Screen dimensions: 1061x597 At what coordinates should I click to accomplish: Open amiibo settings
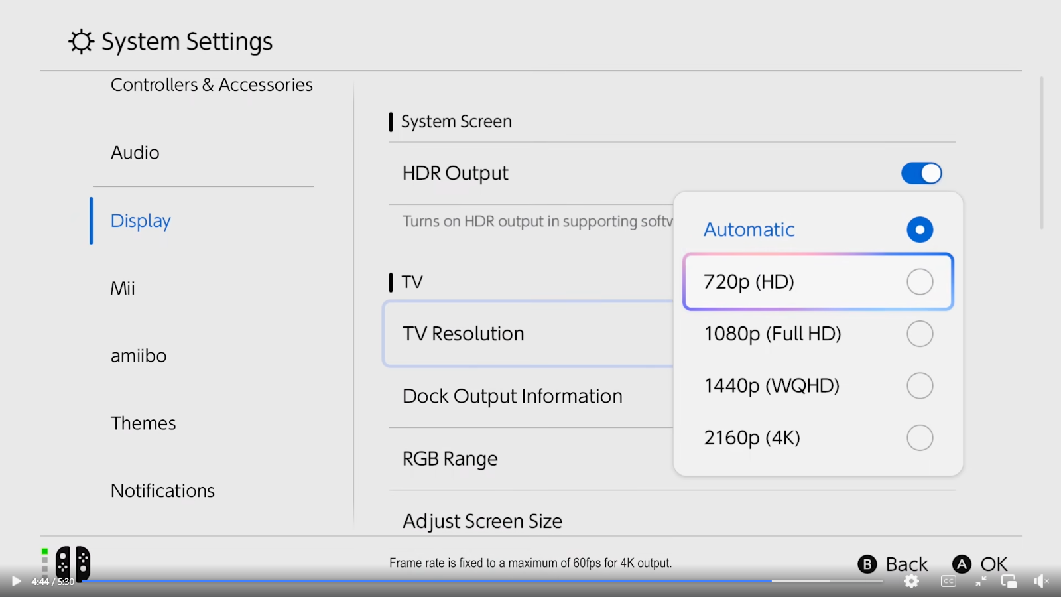pos(139,356)
